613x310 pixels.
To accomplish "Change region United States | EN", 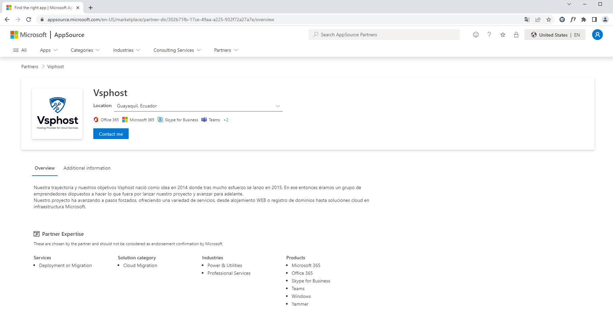I will (x=555, y=35).
